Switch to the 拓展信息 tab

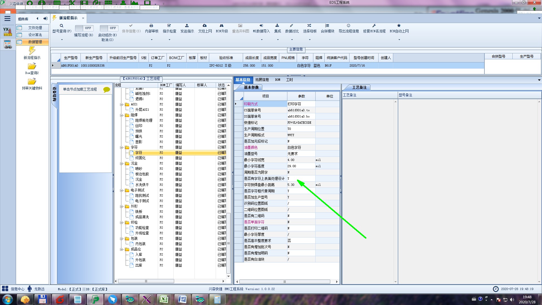[262, 80]
